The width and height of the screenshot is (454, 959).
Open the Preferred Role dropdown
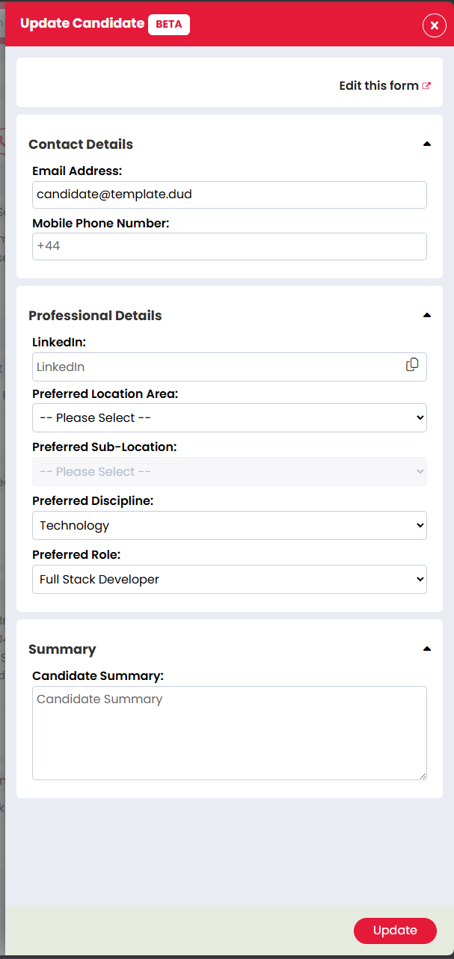pyautogui.click(x=229, y=579)
